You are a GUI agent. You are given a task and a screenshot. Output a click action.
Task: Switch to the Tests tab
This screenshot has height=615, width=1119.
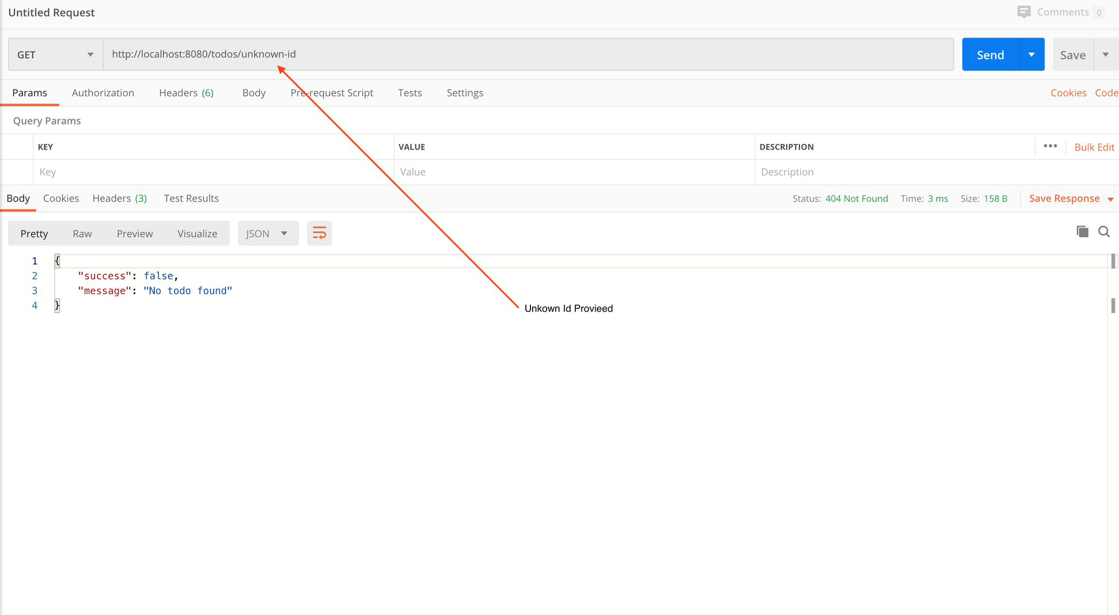[410, 93]
